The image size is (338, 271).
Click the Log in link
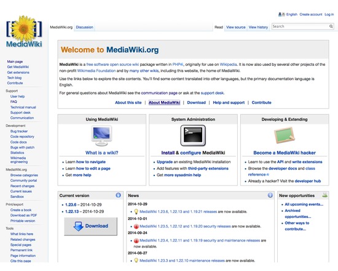point(329,14)
